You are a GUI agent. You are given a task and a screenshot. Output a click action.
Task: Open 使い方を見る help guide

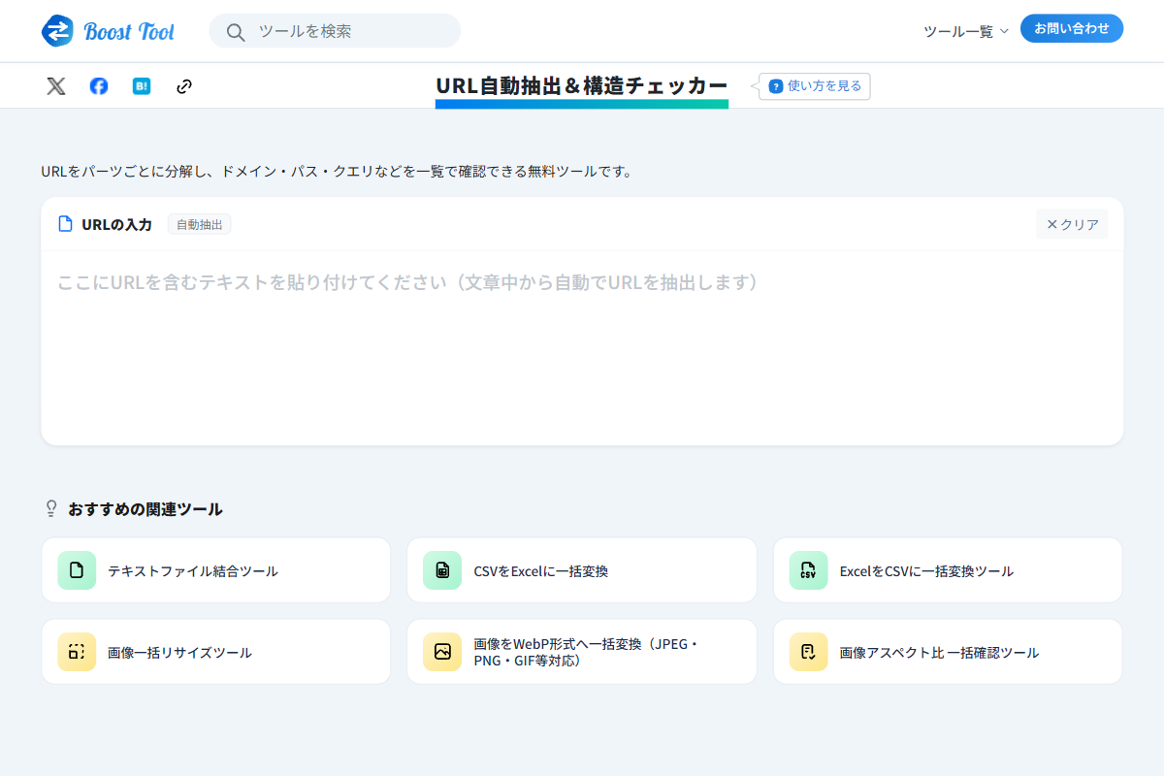[815, 86]
